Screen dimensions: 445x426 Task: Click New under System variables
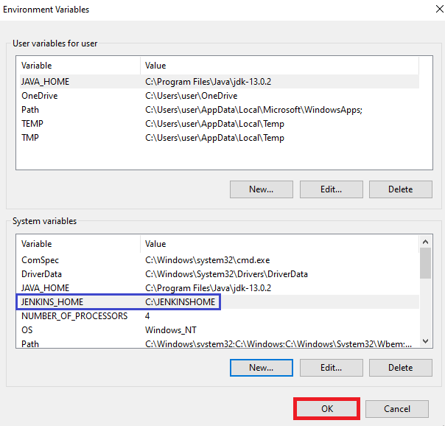point(261,368)
